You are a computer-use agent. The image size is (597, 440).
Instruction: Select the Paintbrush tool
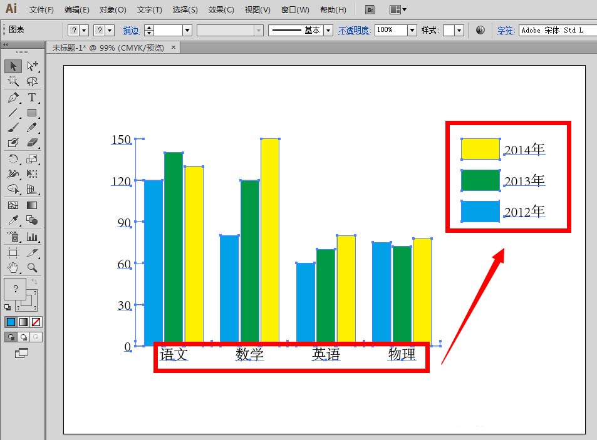click(13, 128)
